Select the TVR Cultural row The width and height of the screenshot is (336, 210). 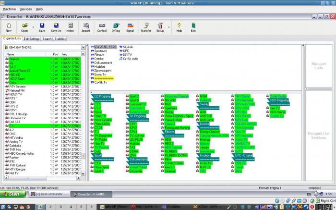pyautogui.click(x=43, y=165)
